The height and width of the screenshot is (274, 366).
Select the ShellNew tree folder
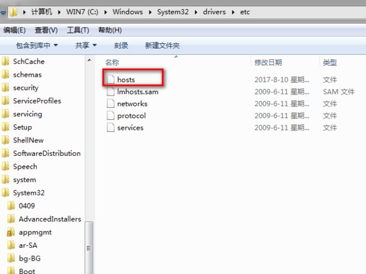tap(28, 140)
